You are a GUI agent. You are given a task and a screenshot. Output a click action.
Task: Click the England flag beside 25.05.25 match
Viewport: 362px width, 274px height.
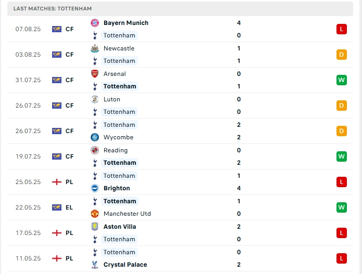(x=57, y=182)
